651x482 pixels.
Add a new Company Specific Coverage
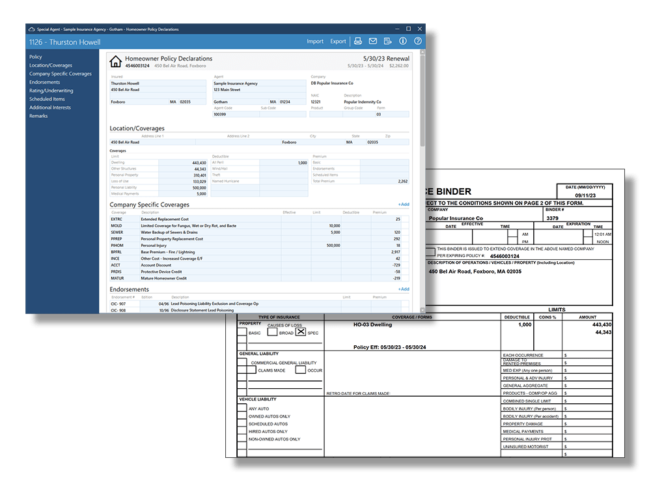pos(404,205)
